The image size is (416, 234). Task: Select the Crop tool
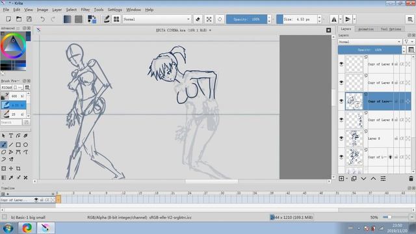[x=18, y=168]
